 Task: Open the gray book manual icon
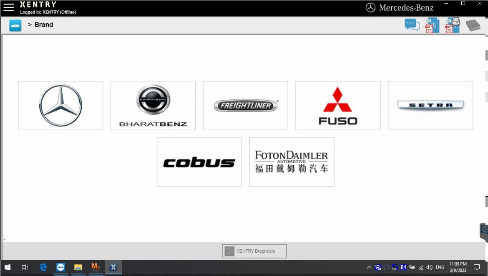473,25
